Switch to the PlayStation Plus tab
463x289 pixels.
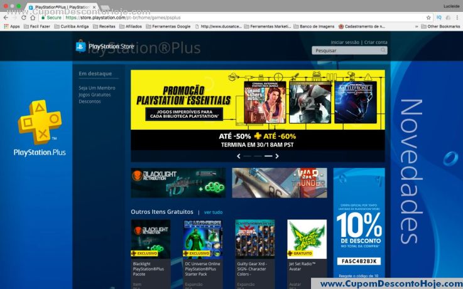tap(62, 7)
